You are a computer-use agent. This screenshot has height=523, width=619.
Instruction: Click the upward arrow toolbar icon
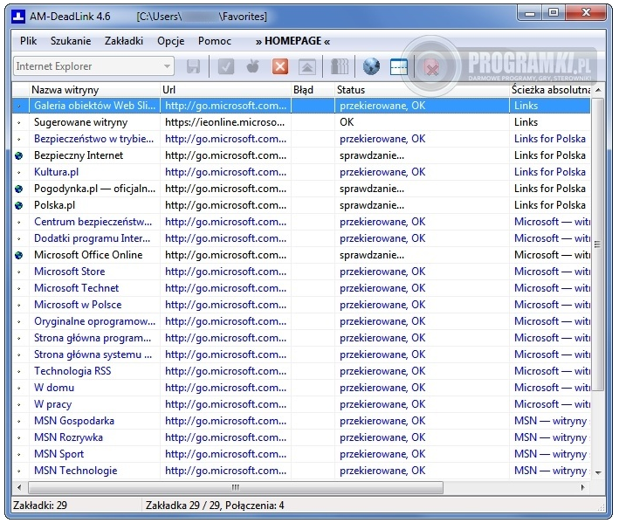click(307, 66)
